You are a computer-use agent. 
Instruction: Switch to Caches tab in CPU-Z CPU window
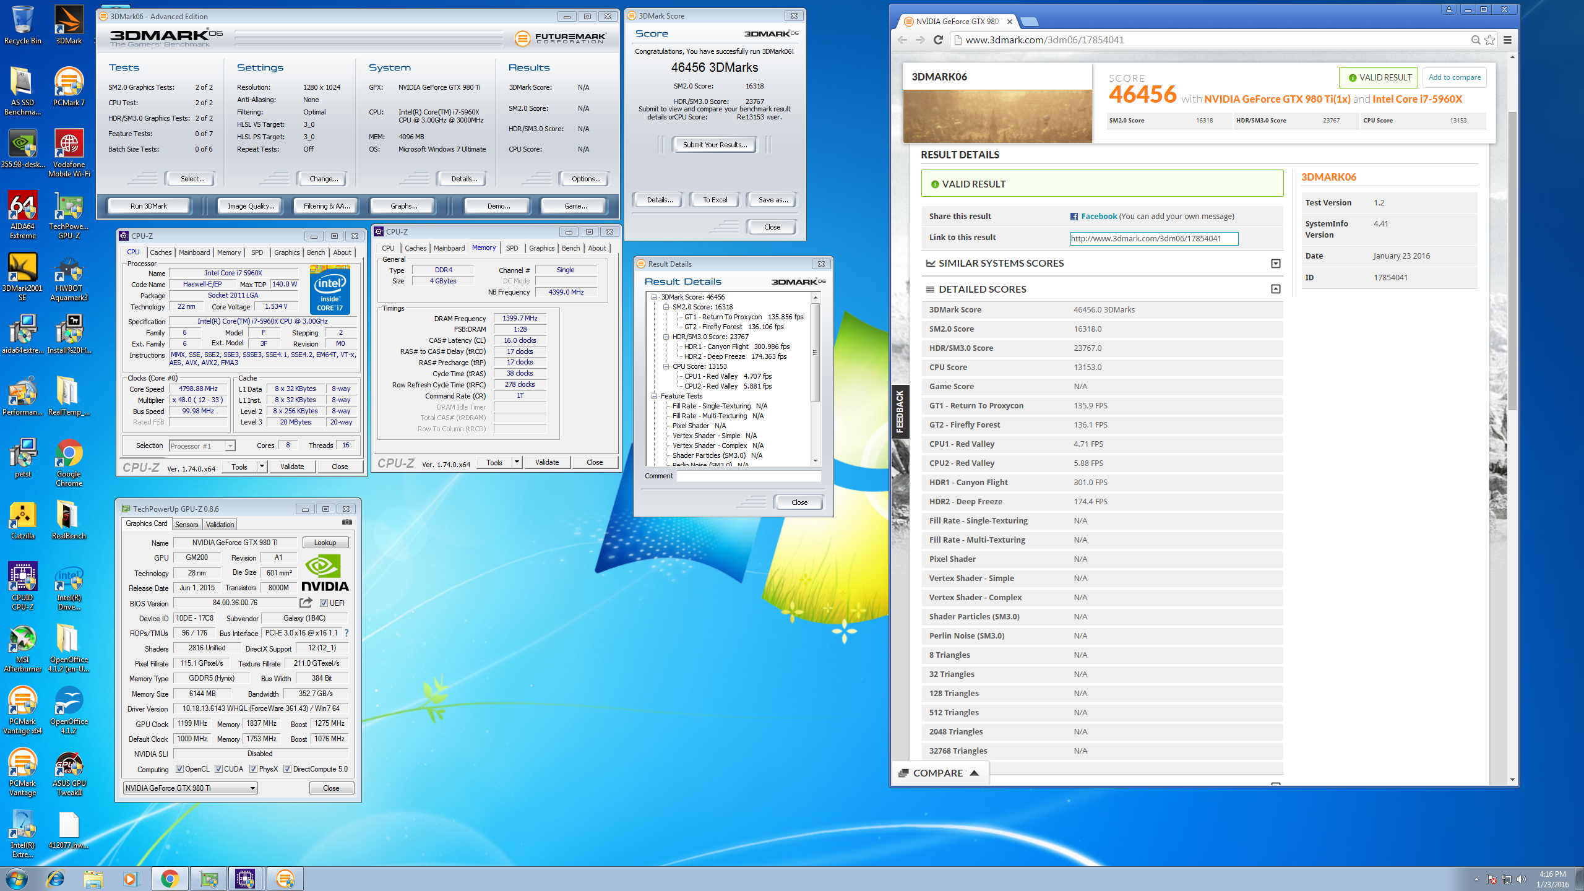click(161, 252)
